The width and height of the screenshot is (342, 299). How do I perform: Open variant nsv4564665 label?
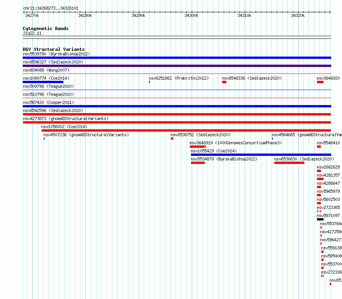point(307,135)
